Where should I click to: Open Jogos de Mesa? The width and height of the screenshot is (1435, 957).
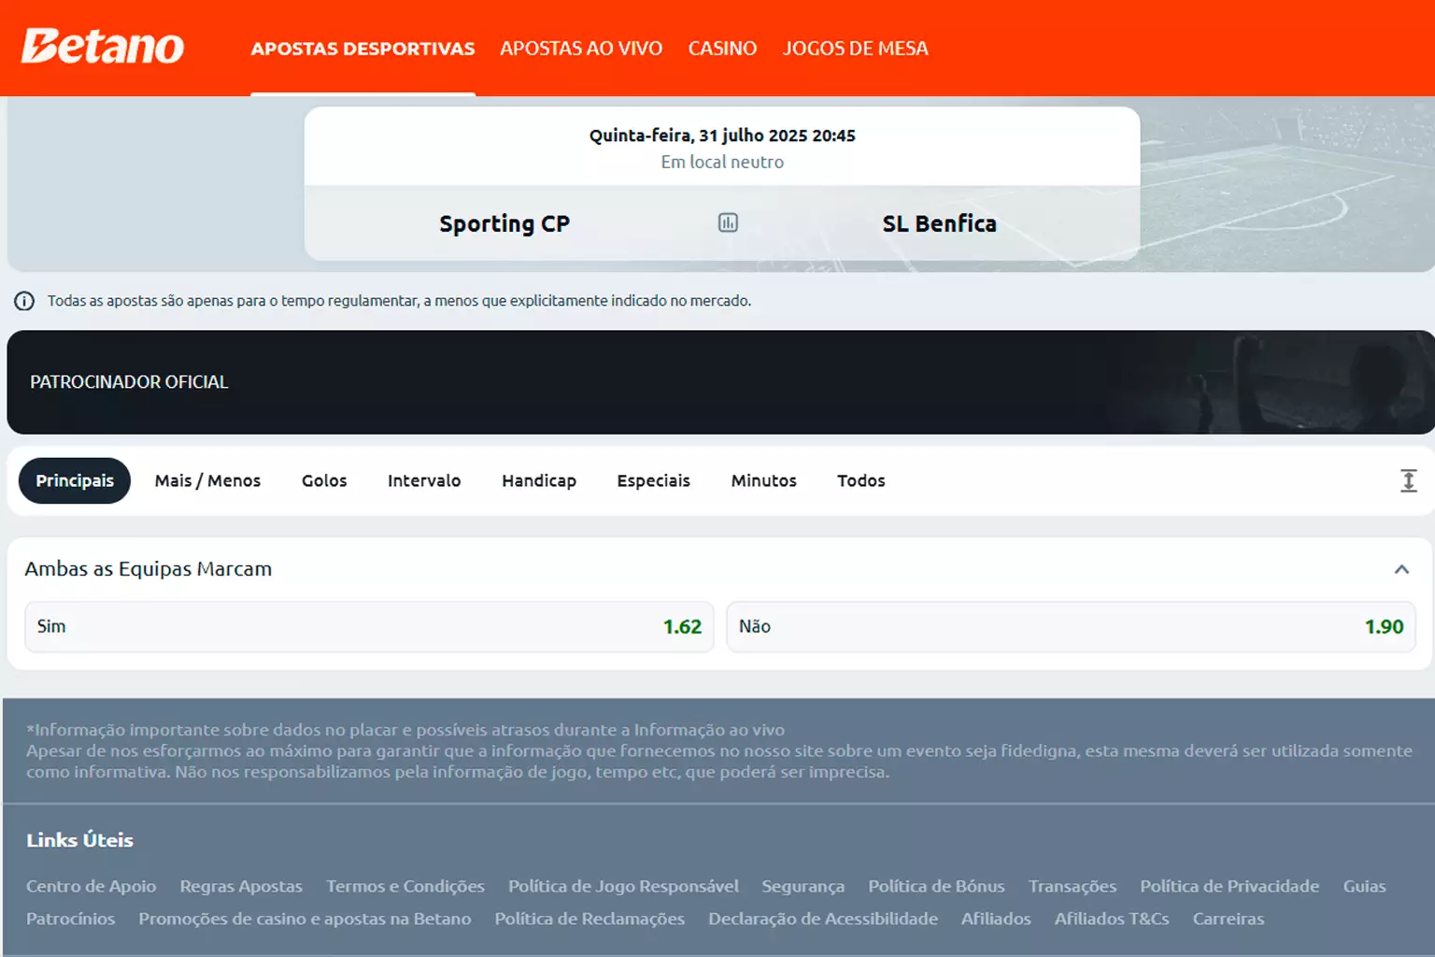click(x=855, y=49)
